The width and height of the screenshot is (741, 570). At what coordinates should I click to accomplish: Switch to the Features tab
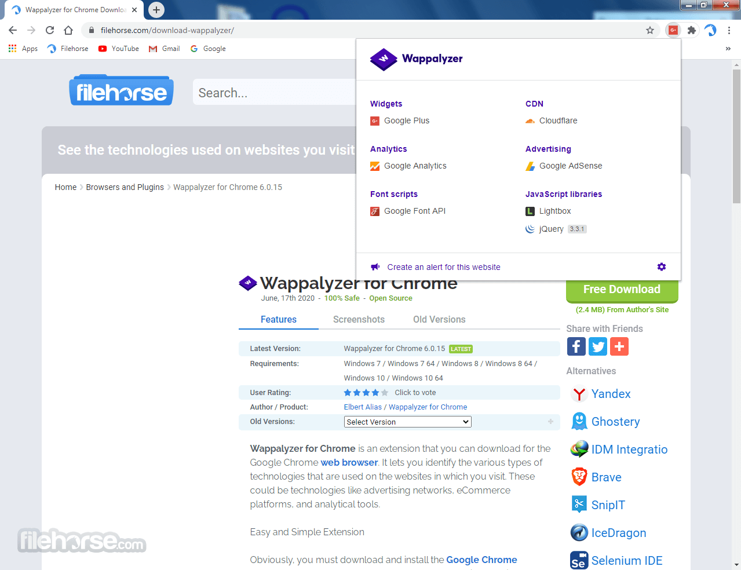(279, 319)
